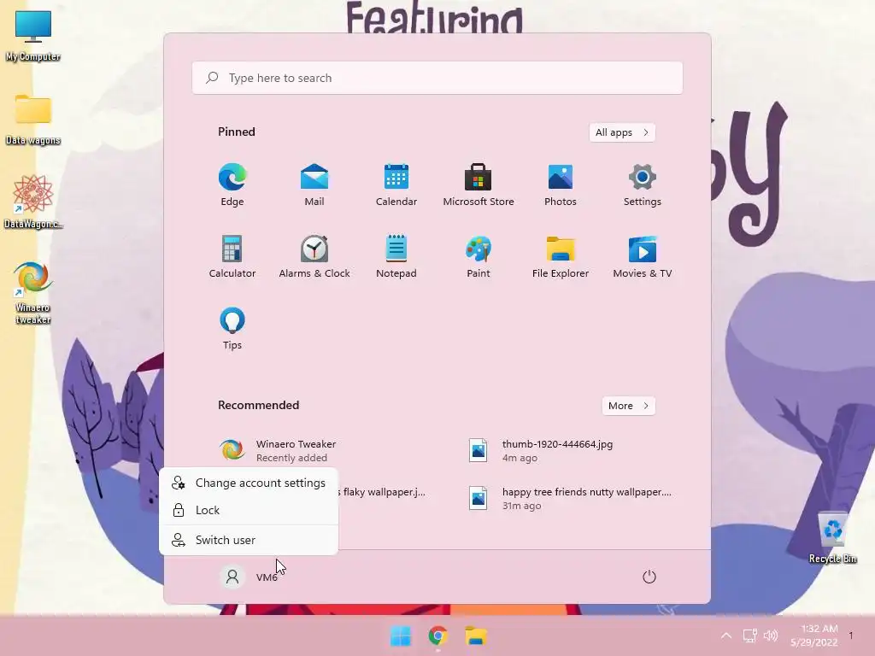Select the Data wagons desktop folder
875x656 pixels.
(33, 120)
